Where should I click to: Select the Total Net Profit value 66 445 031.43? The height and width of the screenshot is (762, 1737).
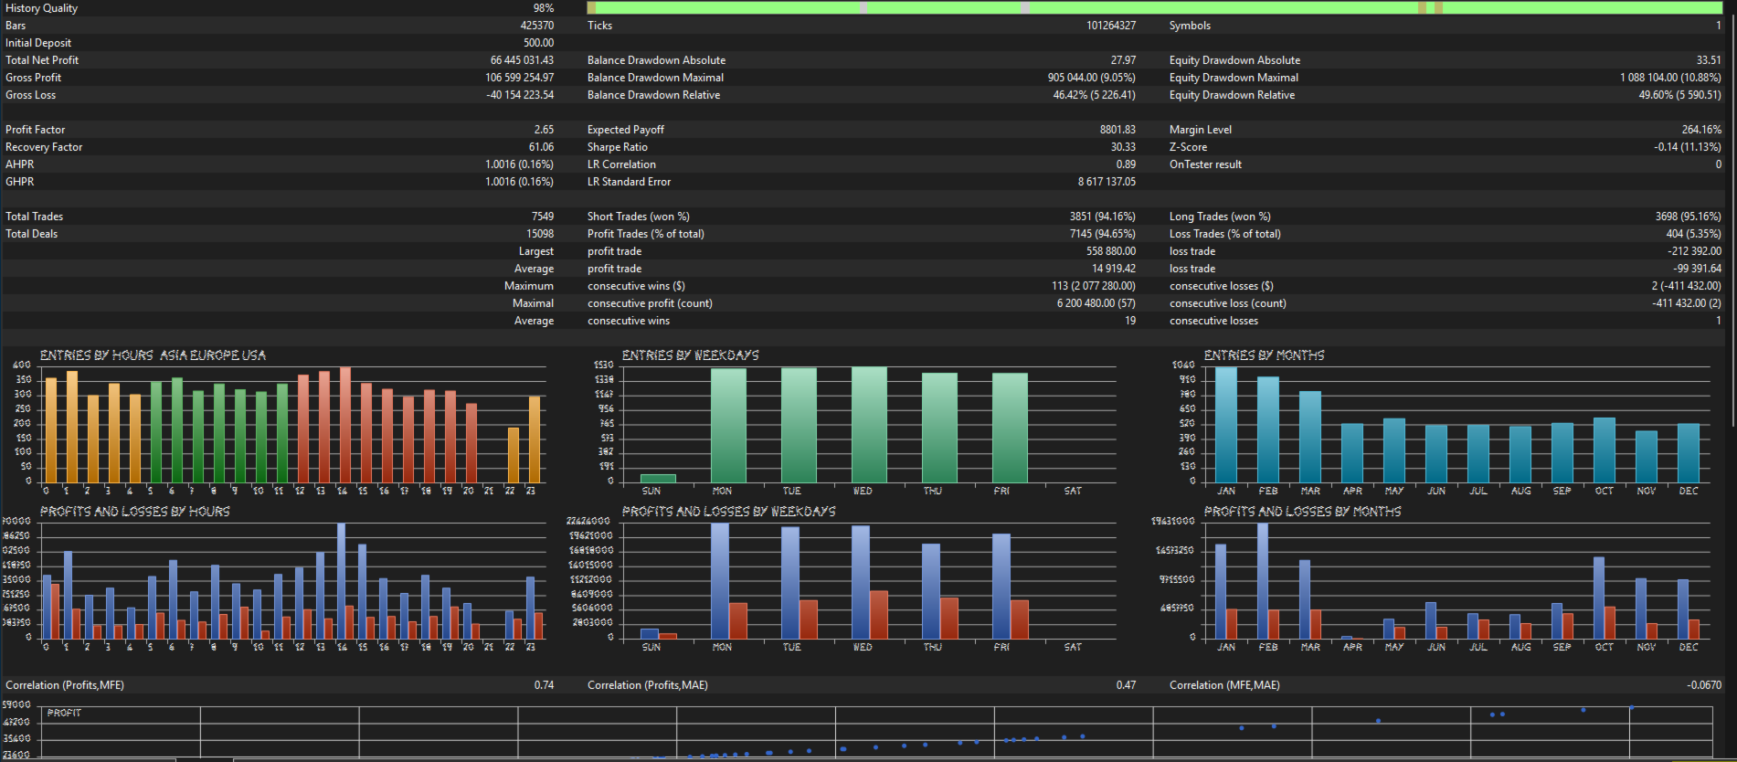point(522,60)
